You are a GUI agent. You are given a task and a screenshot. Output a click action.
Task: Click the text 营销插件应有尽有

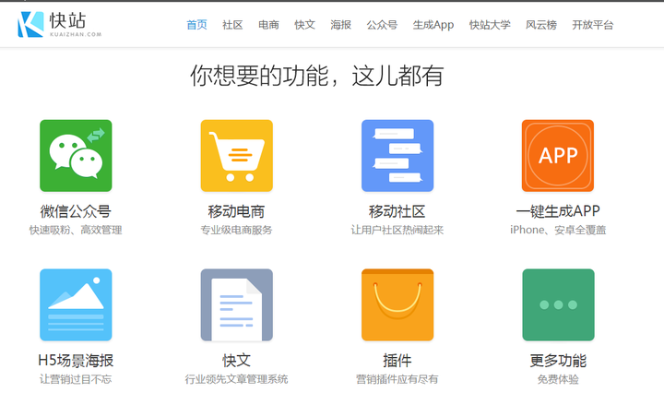pos(397,379)
